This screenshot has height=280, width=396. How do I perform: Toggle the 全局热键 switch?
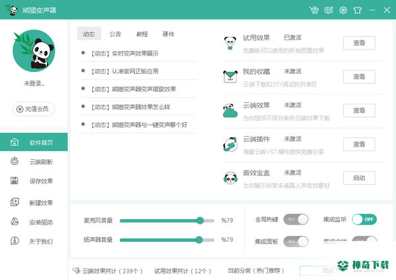pyautogui.click(x=296, y=219)
